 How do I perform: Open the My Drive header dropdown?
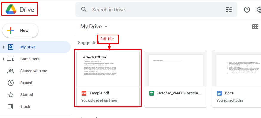[x=106, y=27]
